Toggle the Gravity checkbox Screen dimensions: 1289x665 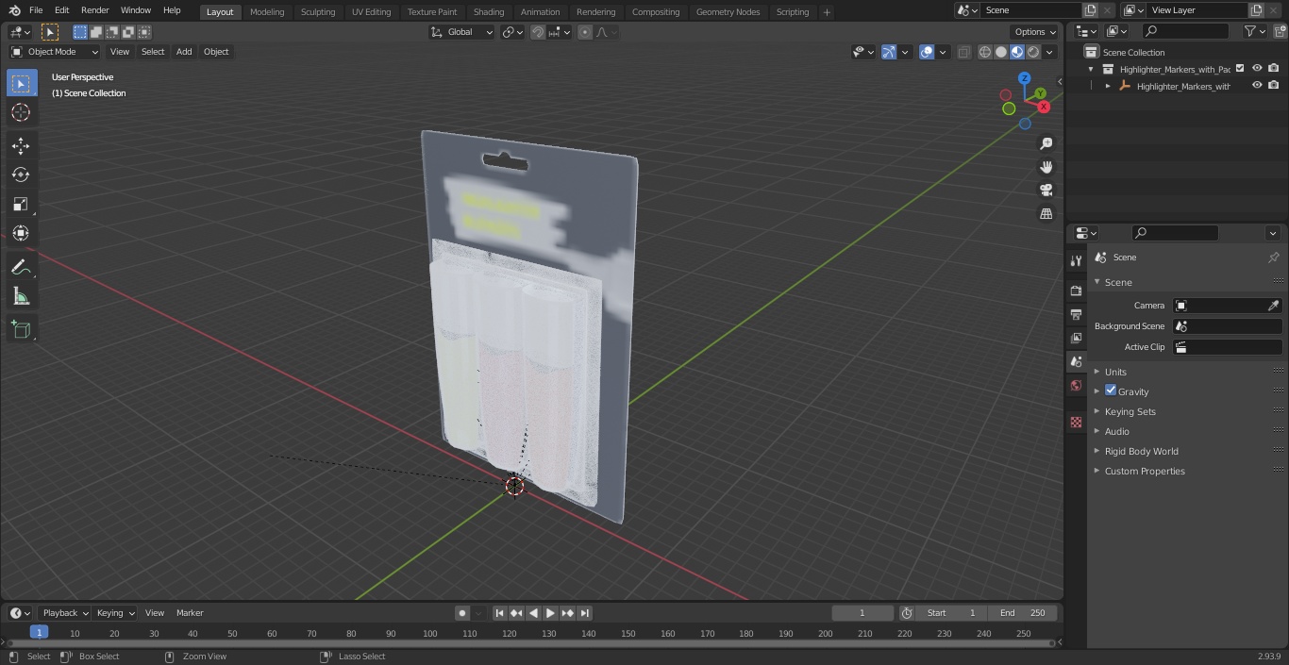(x=1111, y=391)
